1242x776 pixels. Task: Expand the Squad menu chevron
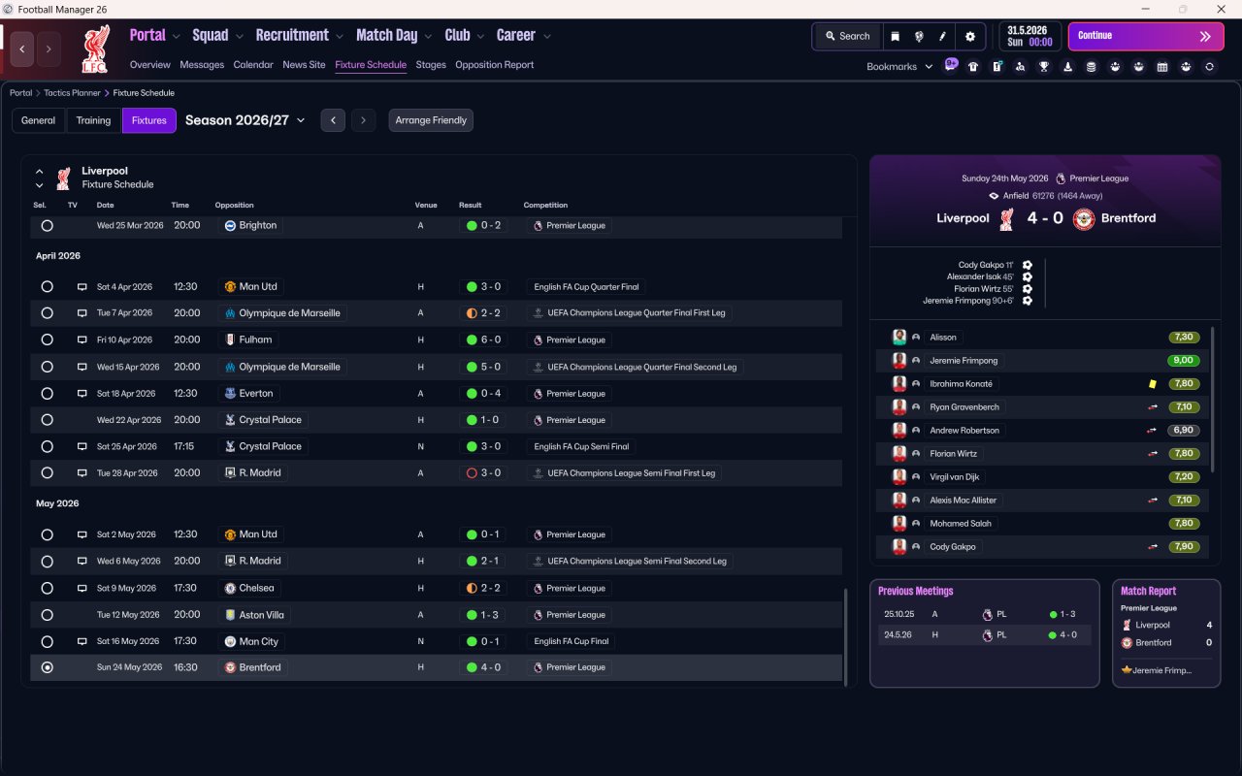(238, 37)
